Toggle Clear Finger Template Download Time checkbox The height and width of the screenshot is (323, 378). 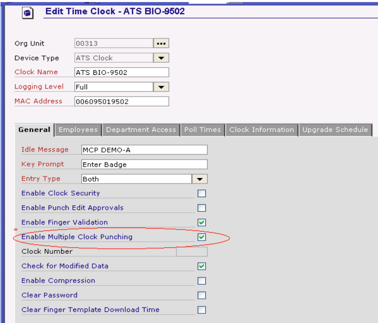tap(202, 310)
